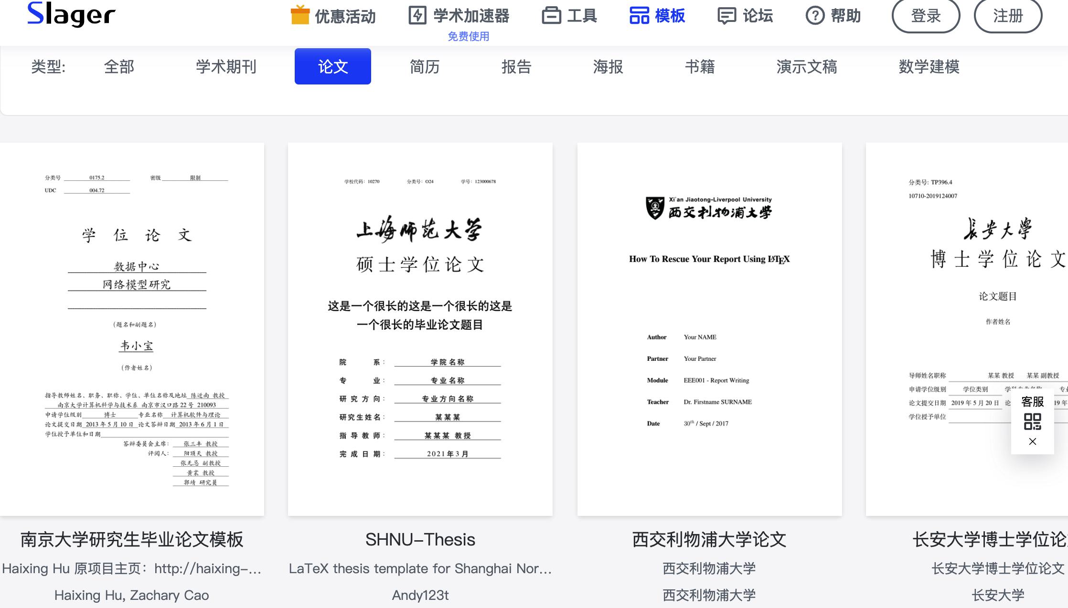This screenshot has height=608, width=1068.
Task: Filter templates by 演示文稿
Action: pyautogui.click(x=807, y=66)
